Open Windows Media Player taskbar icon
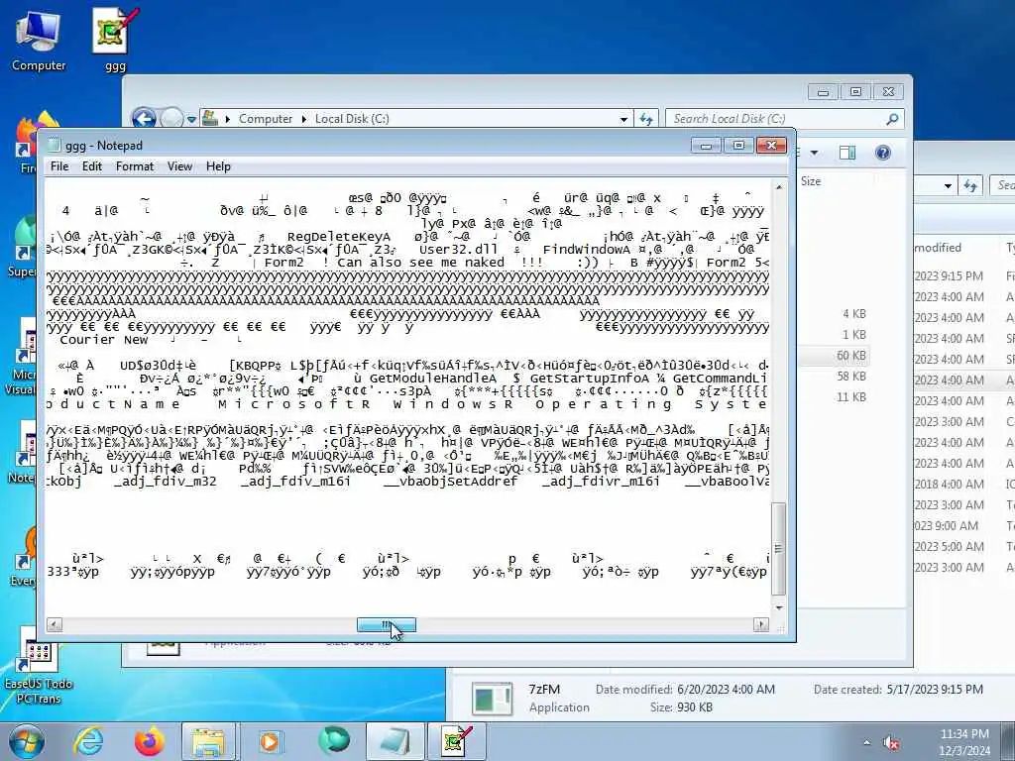 (270, 741)
